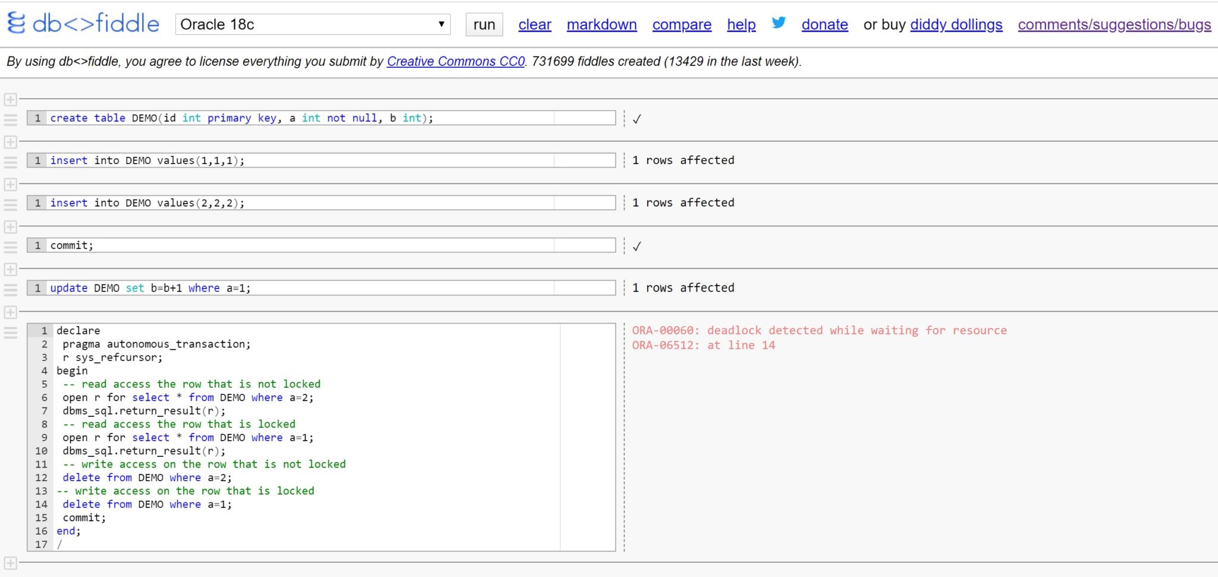Click plus icon above the commit batch
Viewport: 1218px width, 577px height.
(x=10, y=227)
